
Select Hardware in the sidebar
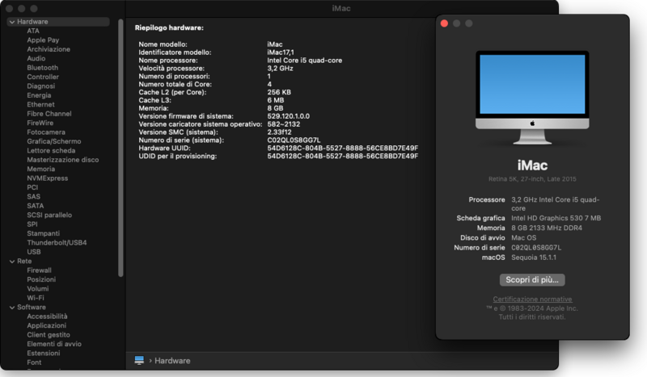(58, 22)
